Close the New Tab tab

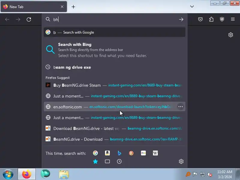62,7
